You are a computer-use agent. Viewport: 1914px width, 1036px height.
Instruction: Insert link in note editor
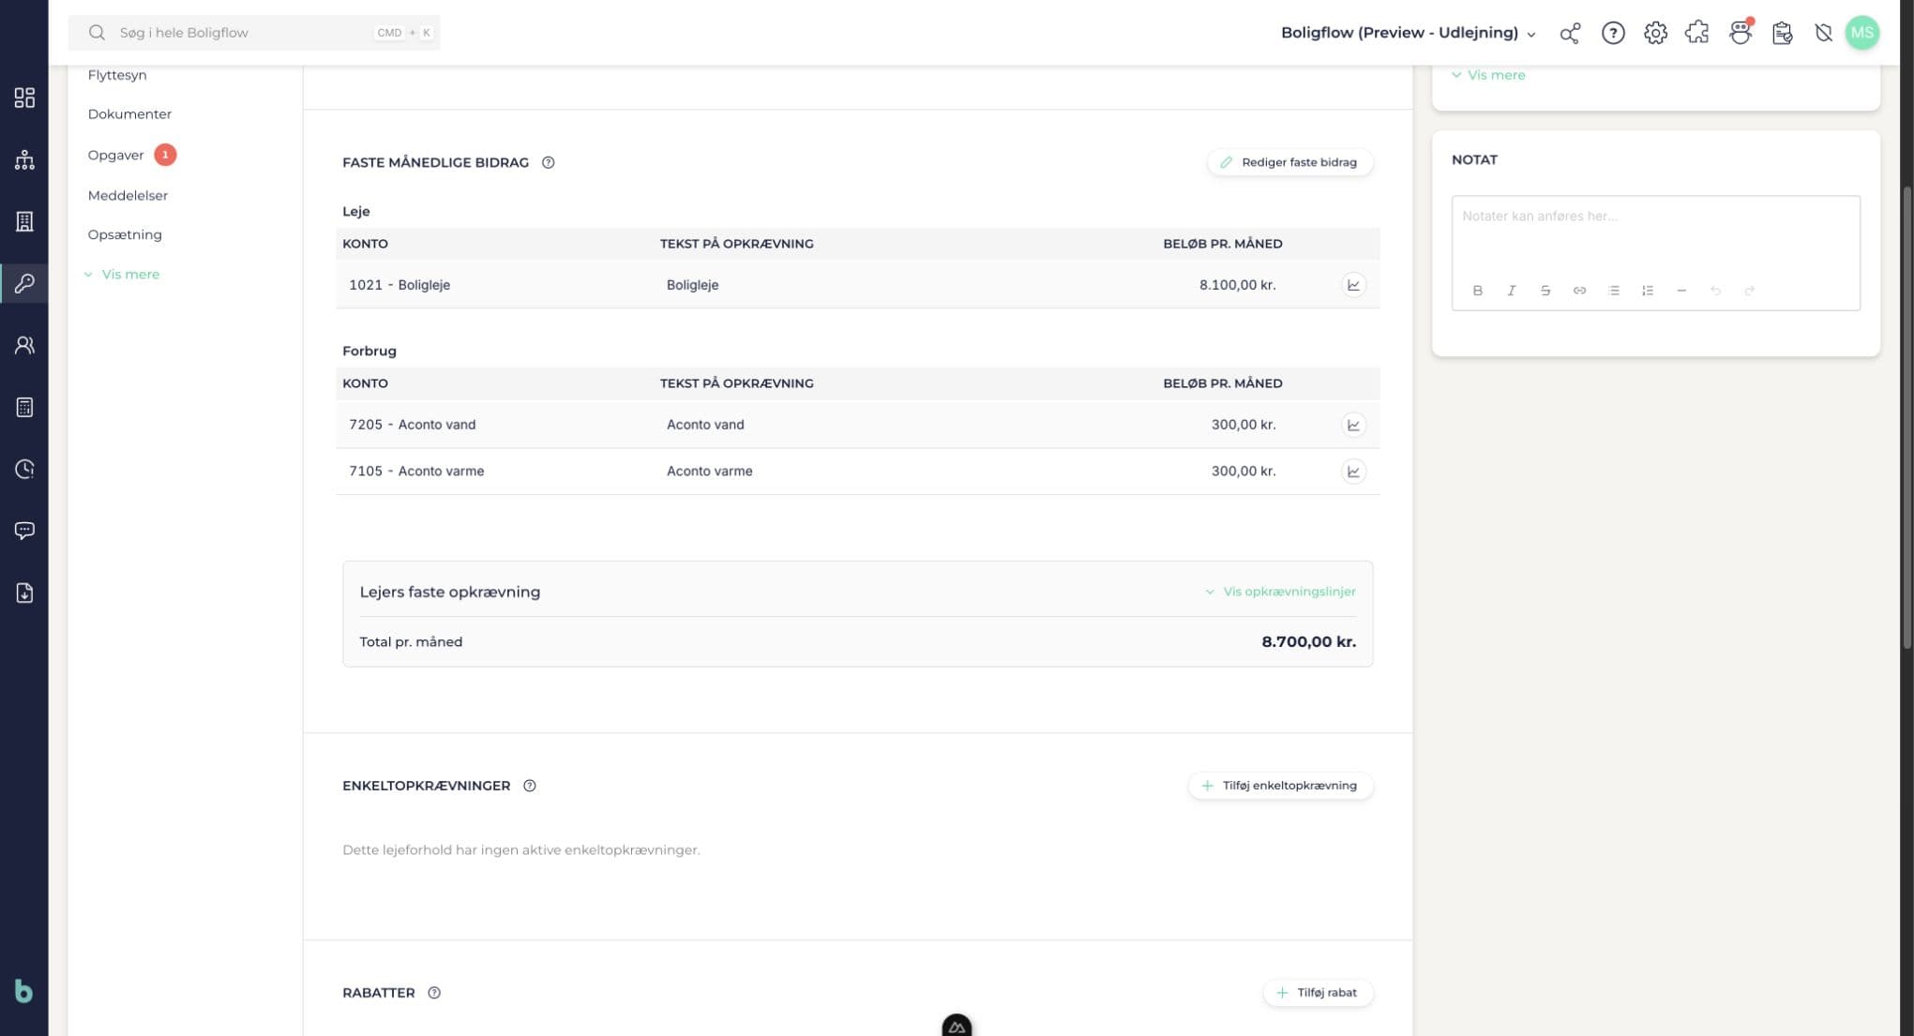tap(1579, 291)
